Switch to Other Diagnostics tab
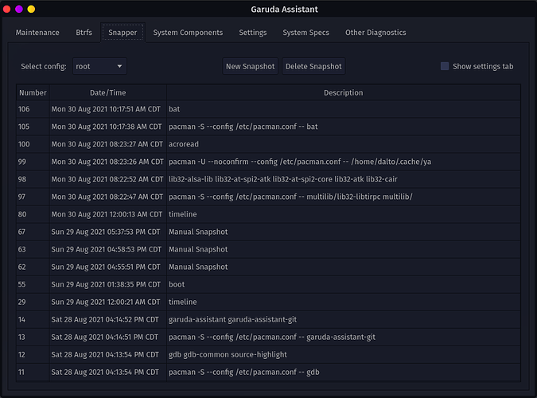 [376, 33]
